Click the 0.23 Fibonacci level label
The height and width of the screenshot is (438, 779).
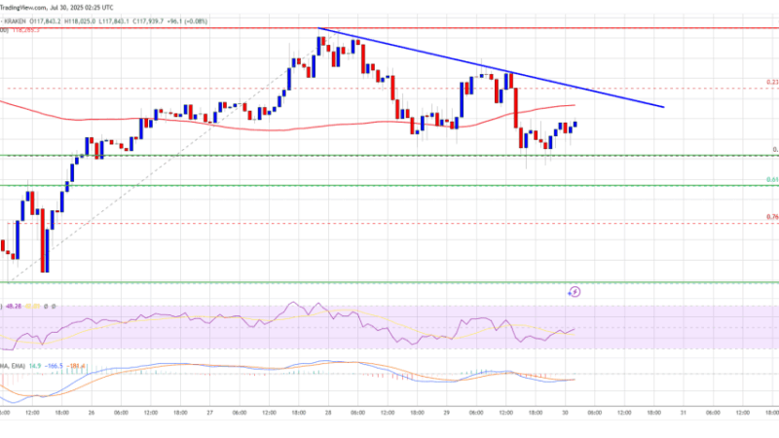point(772,83)
